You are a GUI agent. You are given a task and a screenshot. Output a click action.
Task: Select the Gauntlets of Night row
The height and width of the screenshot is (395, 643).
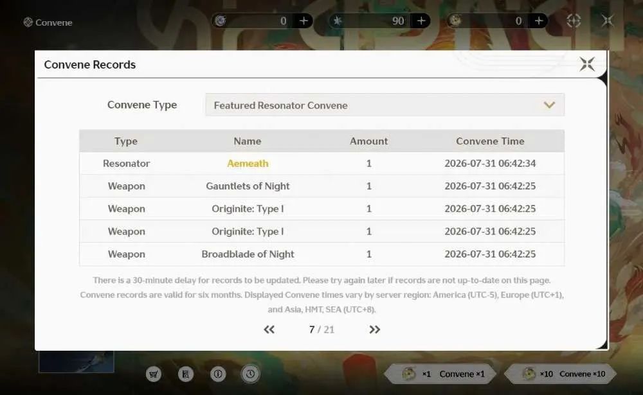321,186
